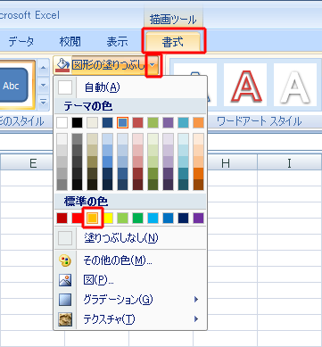Pick dark navy blue theme color swatch
Viewport: 322px width, 347px height.
[107, 122]
